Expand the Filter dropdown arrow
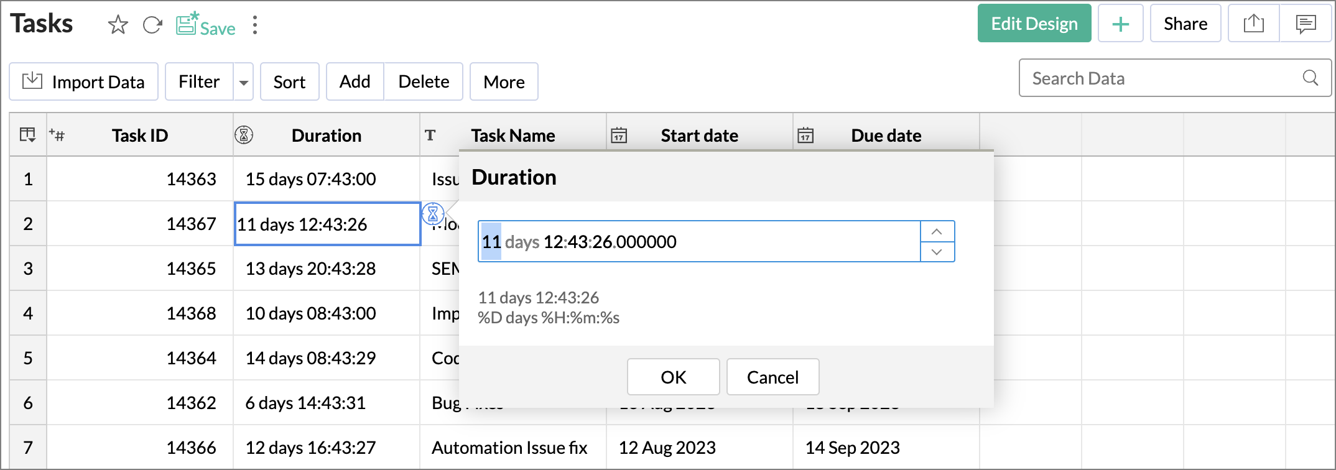1336x470 pixels. [244, 82]
